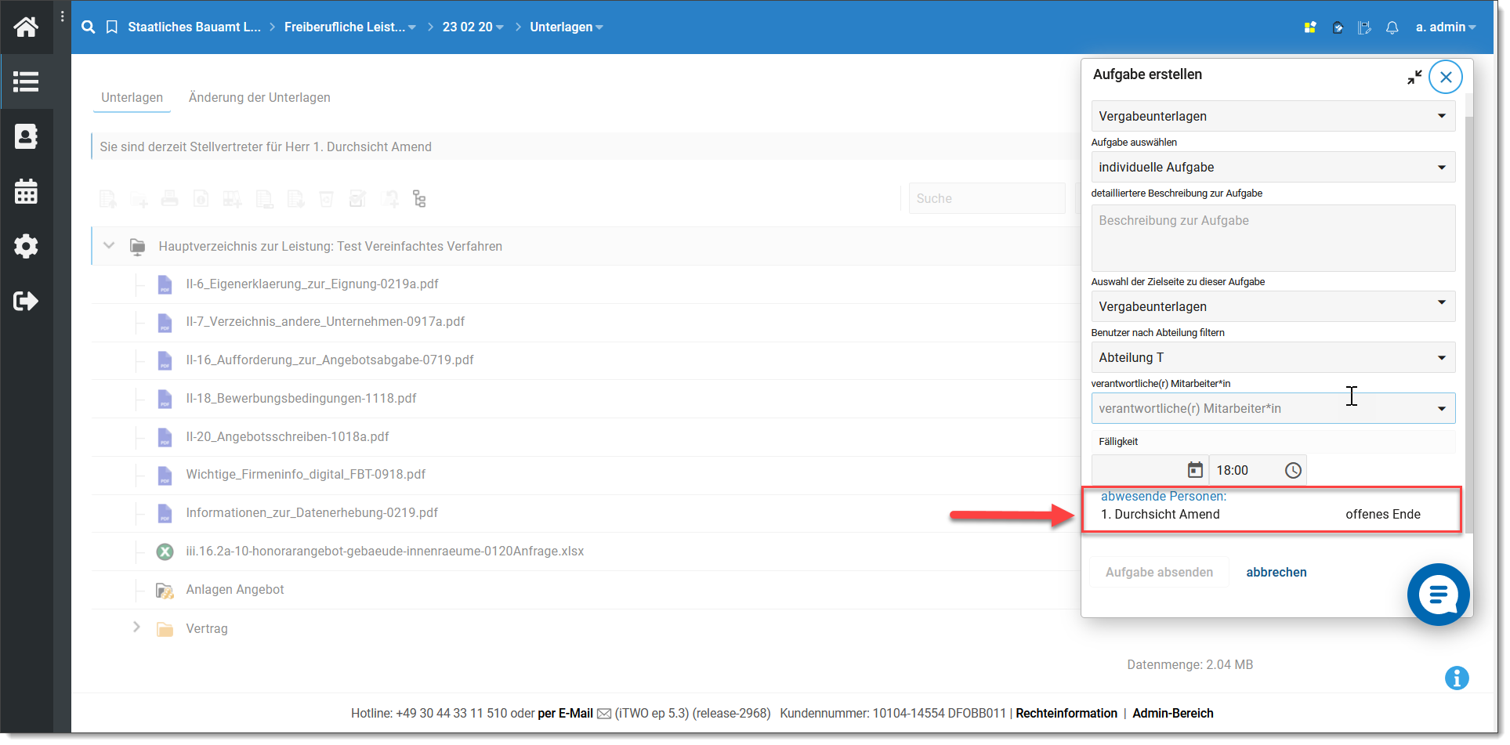Collapse the Hauptverzeichnis zur Leistung folder
The height and width of the screenshot is (745, 1510).
click(x=109, y=246)
